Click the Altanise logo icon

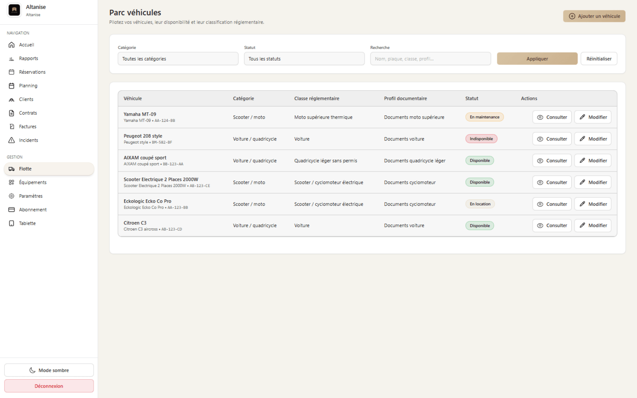click(14, 10)
